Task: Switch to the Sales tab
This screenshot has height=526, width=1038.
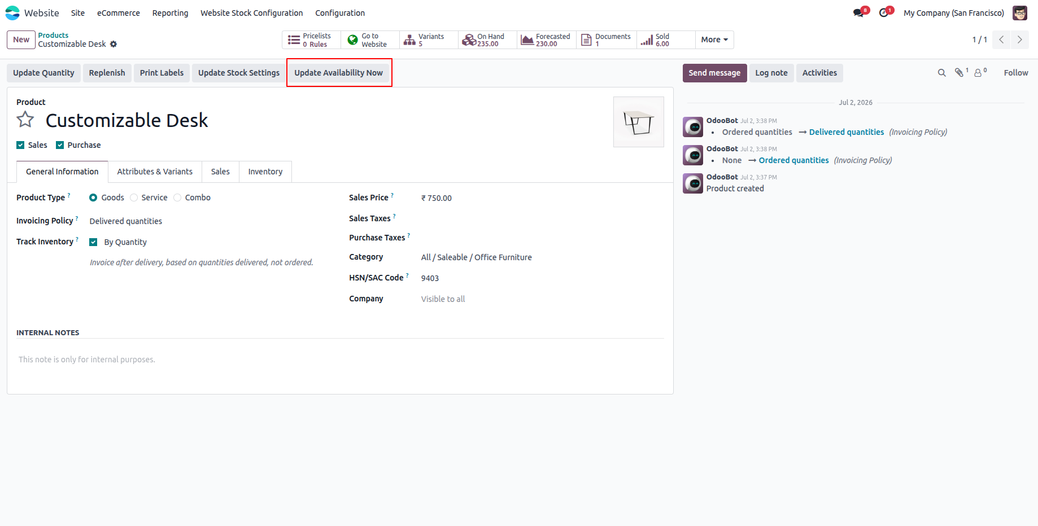Action: click(220, 172)
